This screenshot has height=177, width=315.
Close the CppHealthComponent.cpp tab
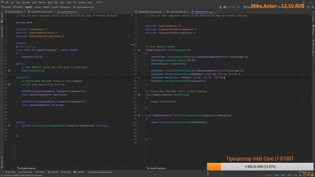tap(163, 12)
